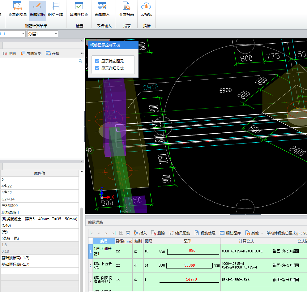
Task: Click the search input field
Action: pos(39,61)
